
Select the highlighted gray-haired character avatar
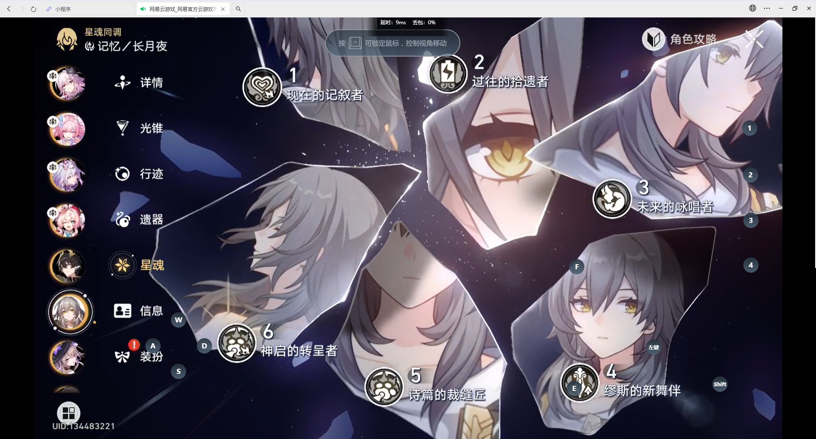point(70,312)
